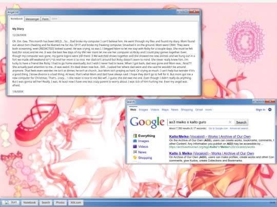Image resolution: width=277 pixels, height=207 pixels.
Task: Click the Search button beside the query box
Action: pos(241,122)
